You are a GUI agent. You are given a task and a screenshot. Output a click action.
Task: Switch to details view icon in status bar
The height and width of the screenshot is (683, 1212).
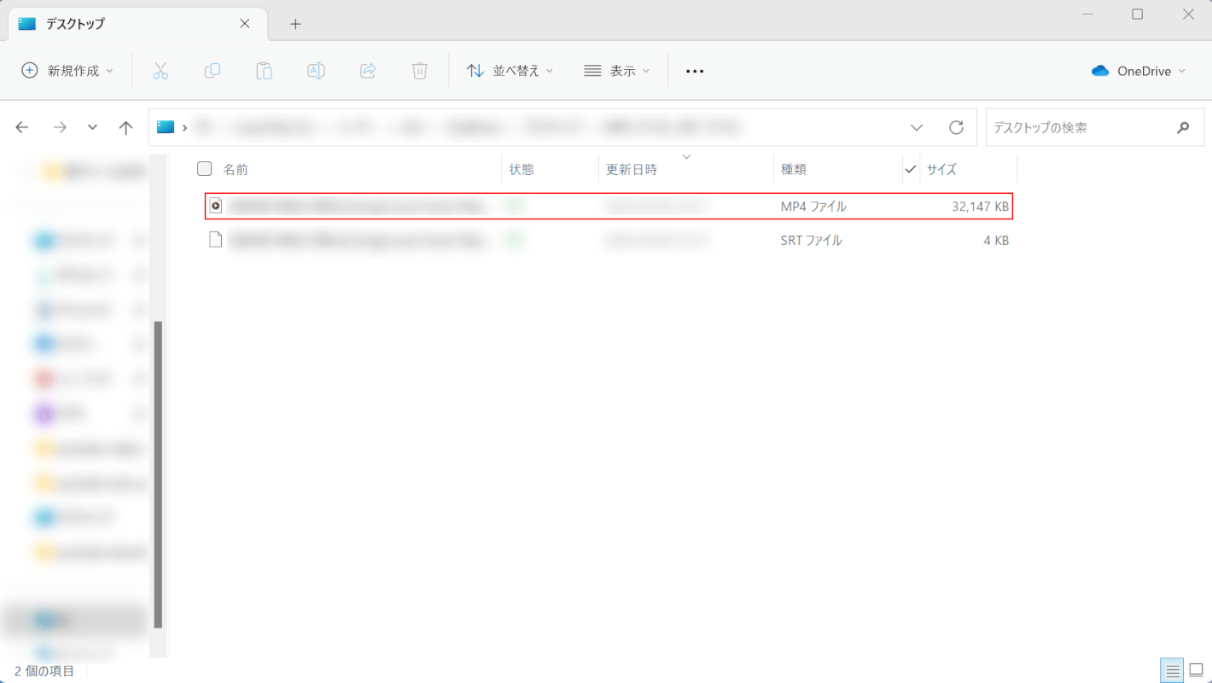coord(1173,670)
